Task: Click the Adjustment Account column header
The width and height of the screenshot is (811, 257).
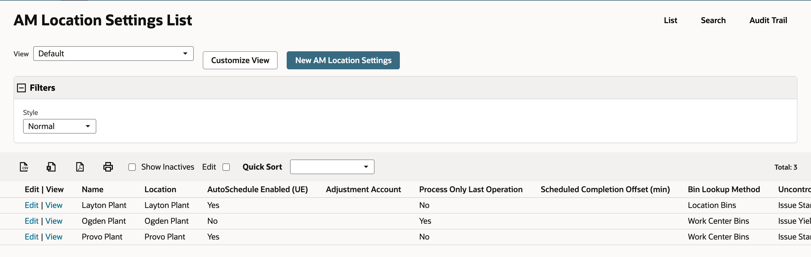Action: coord(363,190)
